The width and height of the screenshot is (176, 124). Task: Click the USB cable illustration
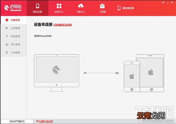pyautogui.click(x=101, y=73)
